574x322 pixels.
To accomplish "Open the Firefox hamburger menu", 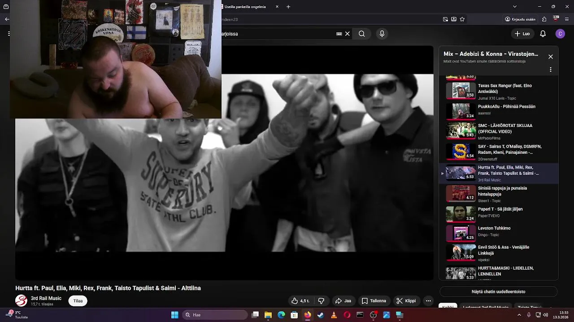I will [568, 19].
